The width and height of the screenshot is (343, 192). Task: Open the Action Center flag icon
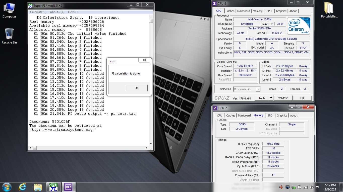318,187
